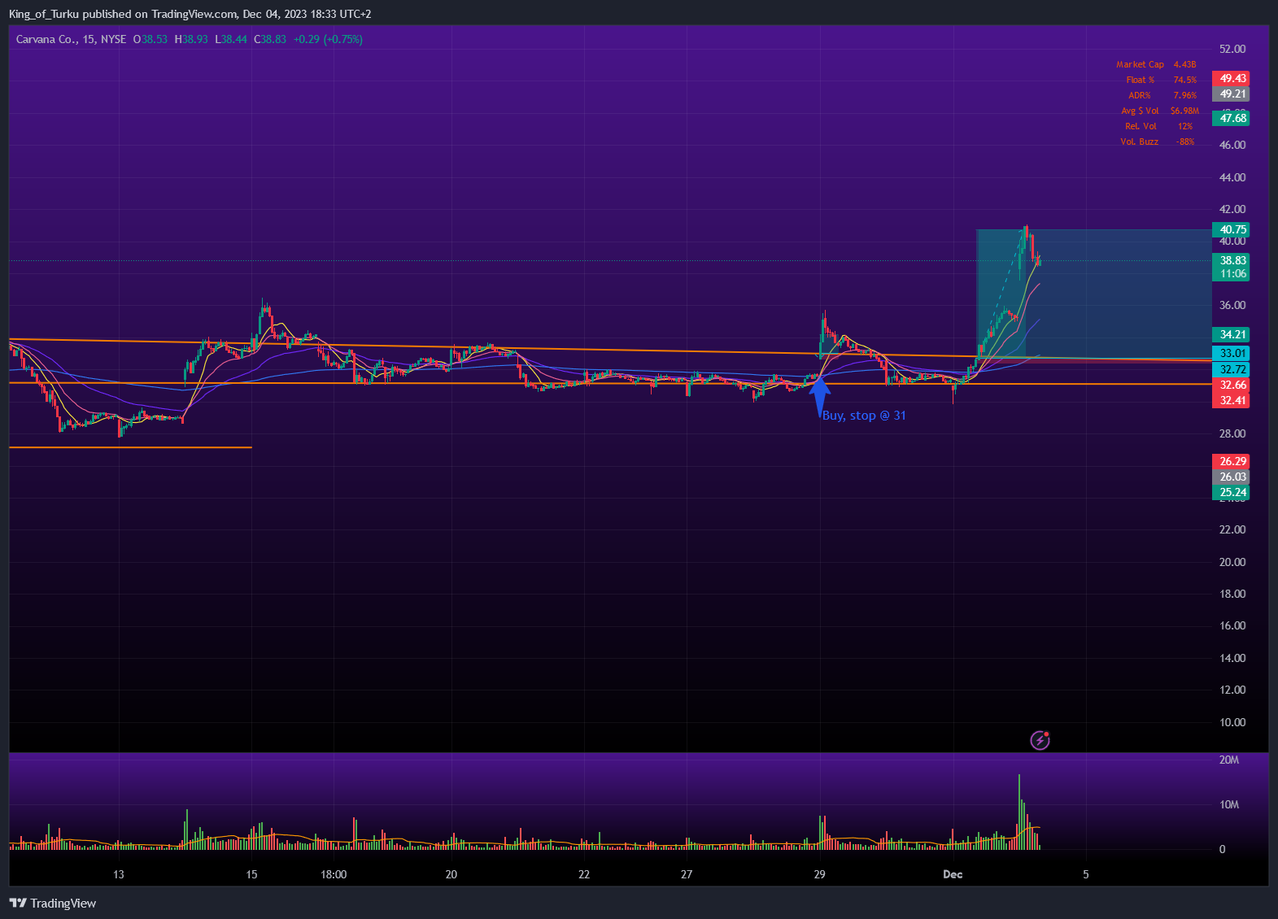Click the Rel. Vol stat label
Screen dimensions: 1278x919
coord(1141,126)
